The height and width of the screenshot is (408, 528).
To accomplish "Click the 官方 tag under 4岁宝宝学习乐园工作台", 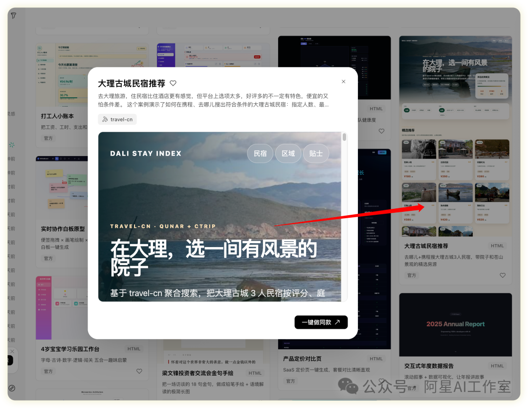I will point(48,371).
